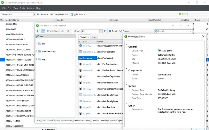Open the Help menu
The image size is (209, 130).
[38, 8]
